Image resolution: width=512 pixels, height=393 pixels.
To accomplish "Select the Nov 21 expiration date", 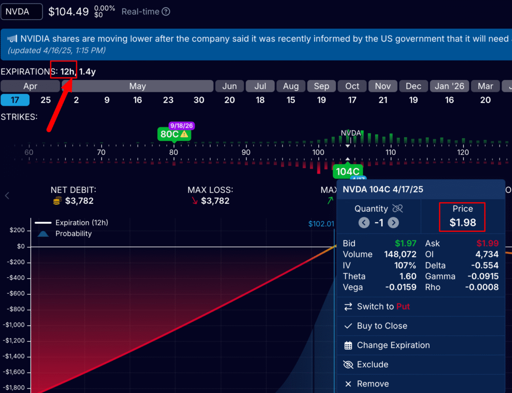I will tap(382, 100).
